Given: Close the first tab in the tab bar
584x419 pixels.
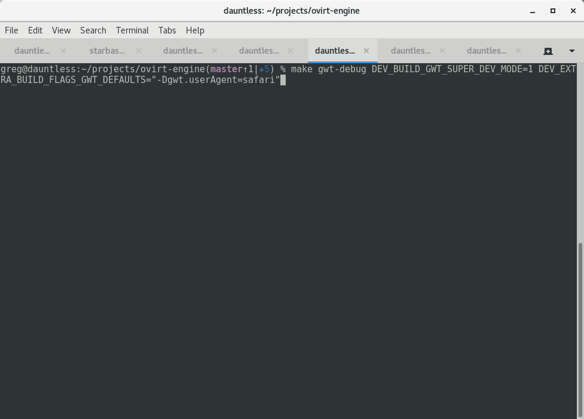Looking at the screenshot, I should coord(63,51).
